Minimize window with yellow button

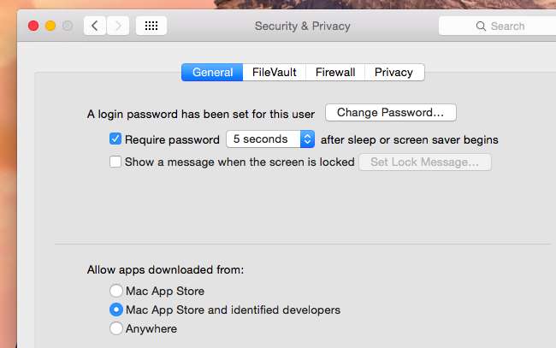(50, 26)
